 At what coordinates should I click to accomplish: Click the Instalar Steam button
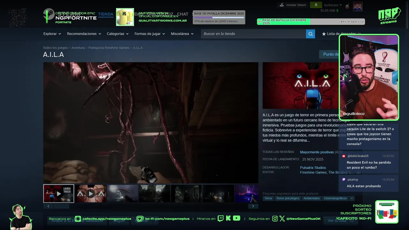click(293, 5)
